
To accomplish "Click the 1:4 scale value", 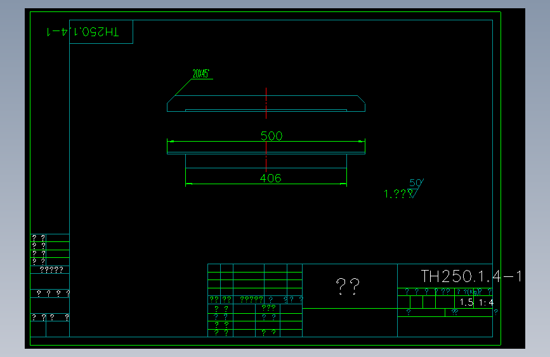I will (x=486, y=302).
